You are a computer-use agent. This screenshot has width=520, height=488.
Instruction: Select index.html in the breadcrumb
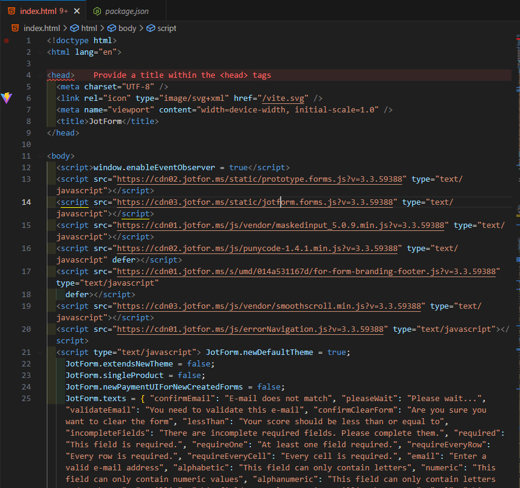click(42, 28)
